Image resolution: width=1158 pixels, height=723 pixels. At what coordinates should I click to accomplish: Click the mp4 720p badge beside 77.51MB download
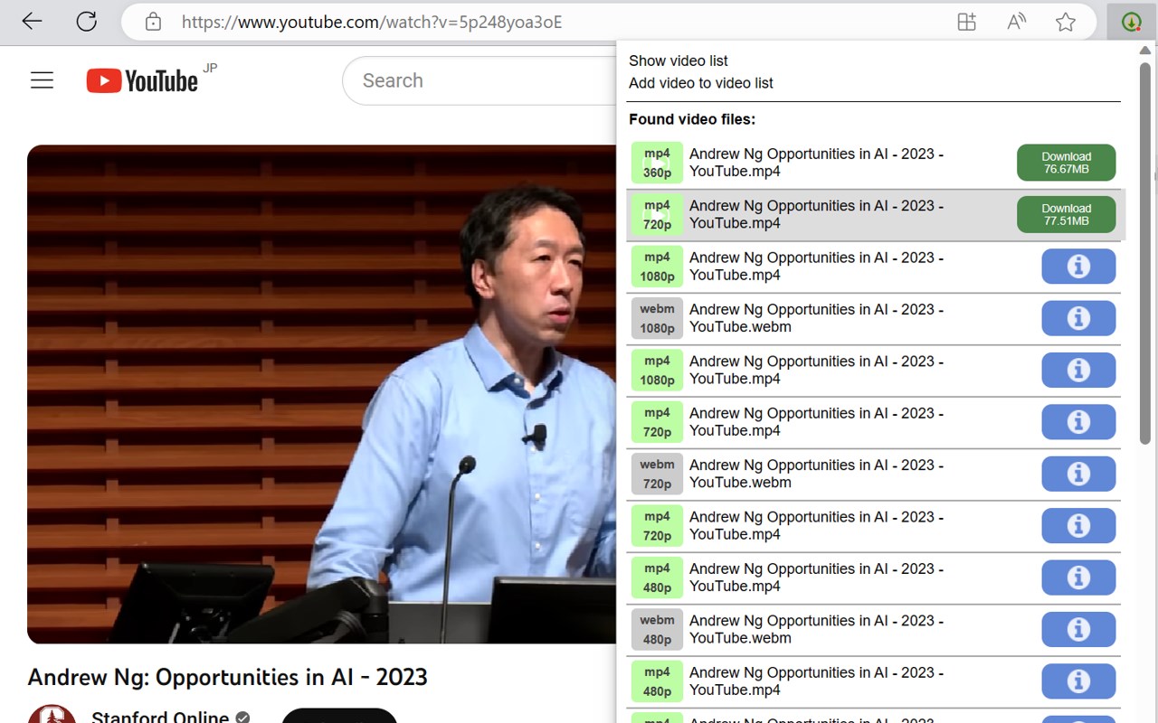pos(657,214)
